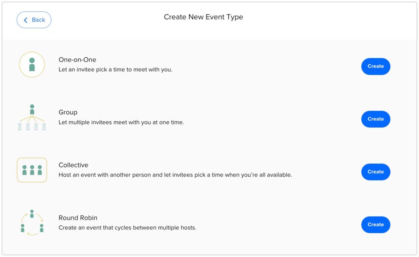Create a Collective event type

tap(376, 172)
